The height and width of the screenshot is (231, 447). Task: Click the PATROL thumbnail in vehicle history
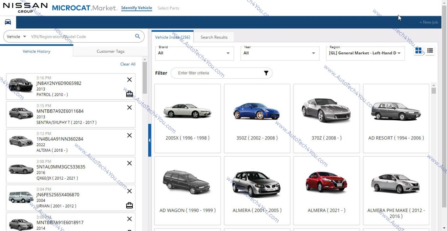click(x=21, y=84)
